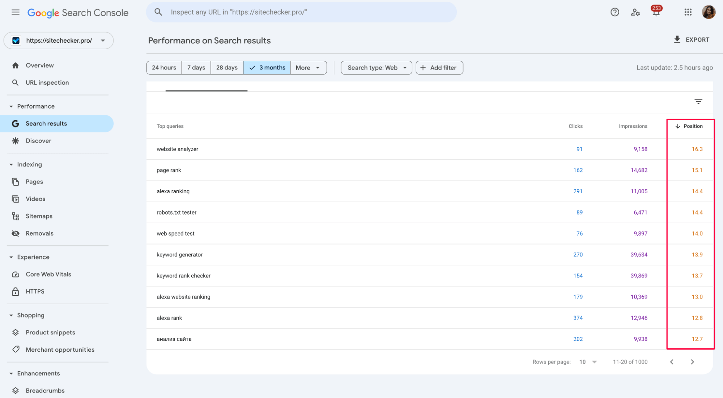
Task: Open the 'website analyzer' query row
Action: [x=430, y=149]
